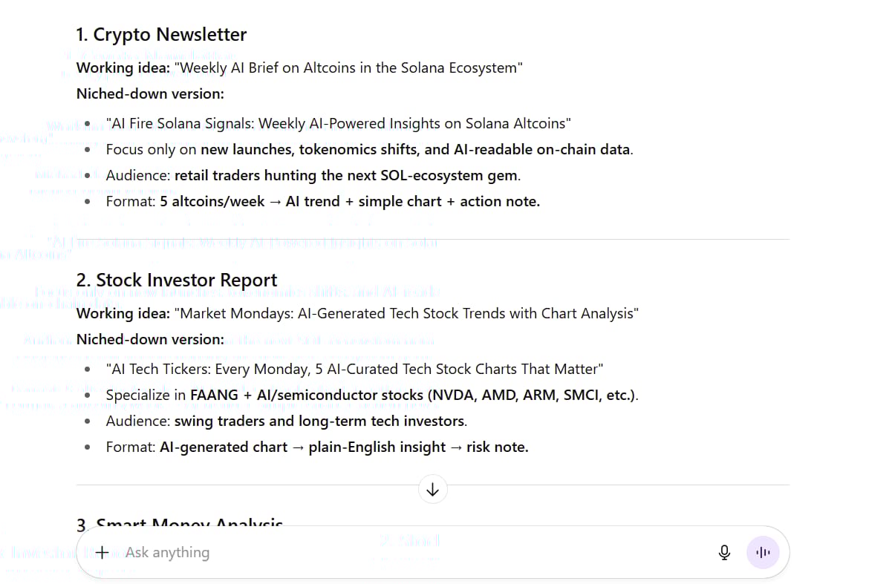The height and width of the screenshot is (584, 869).
Task: Click the 'AI Fire Solana Signals' bullet text
Action: (338, 123)
